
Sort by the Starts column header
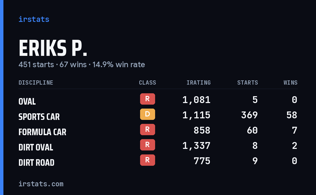point(248,82)
